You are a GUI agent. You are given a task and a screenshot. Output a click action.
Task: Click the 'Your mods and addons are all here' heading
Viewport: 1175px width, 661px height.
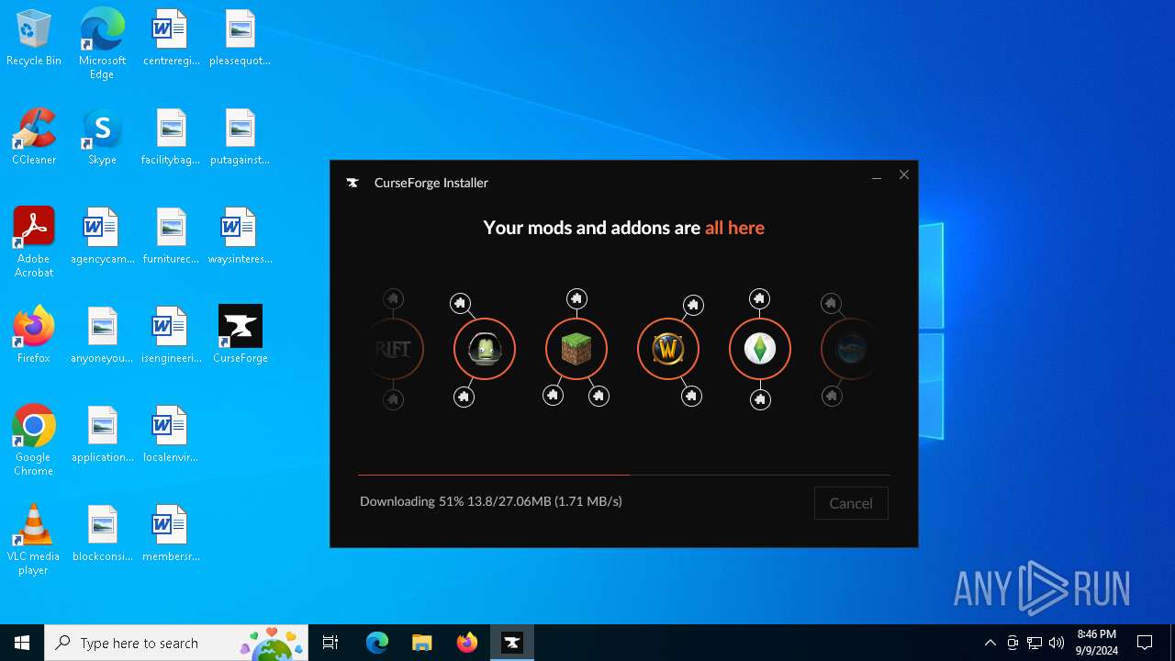pos(624,228)
